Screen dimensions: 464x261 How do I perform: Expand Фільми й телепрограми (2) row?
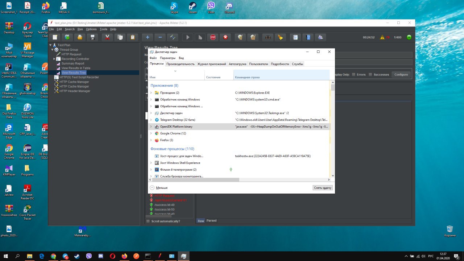pyautogui.click(x=151, y=170)
